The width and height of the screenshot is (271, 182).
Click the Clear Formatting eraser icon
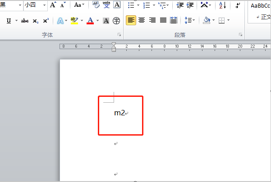point(96,5)
